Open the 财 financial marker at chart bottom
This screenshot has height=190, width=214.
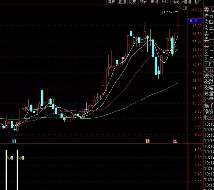[14, 141]
